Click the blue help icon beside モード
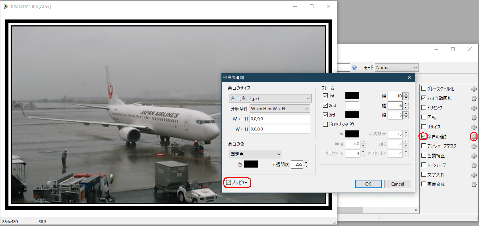The height and width of the screenshot is (226, 479). point(354,68)
